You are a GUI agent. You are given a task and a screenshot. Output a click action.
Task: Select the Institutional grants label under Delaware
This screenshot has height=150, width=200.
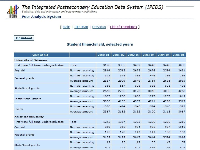28,99
